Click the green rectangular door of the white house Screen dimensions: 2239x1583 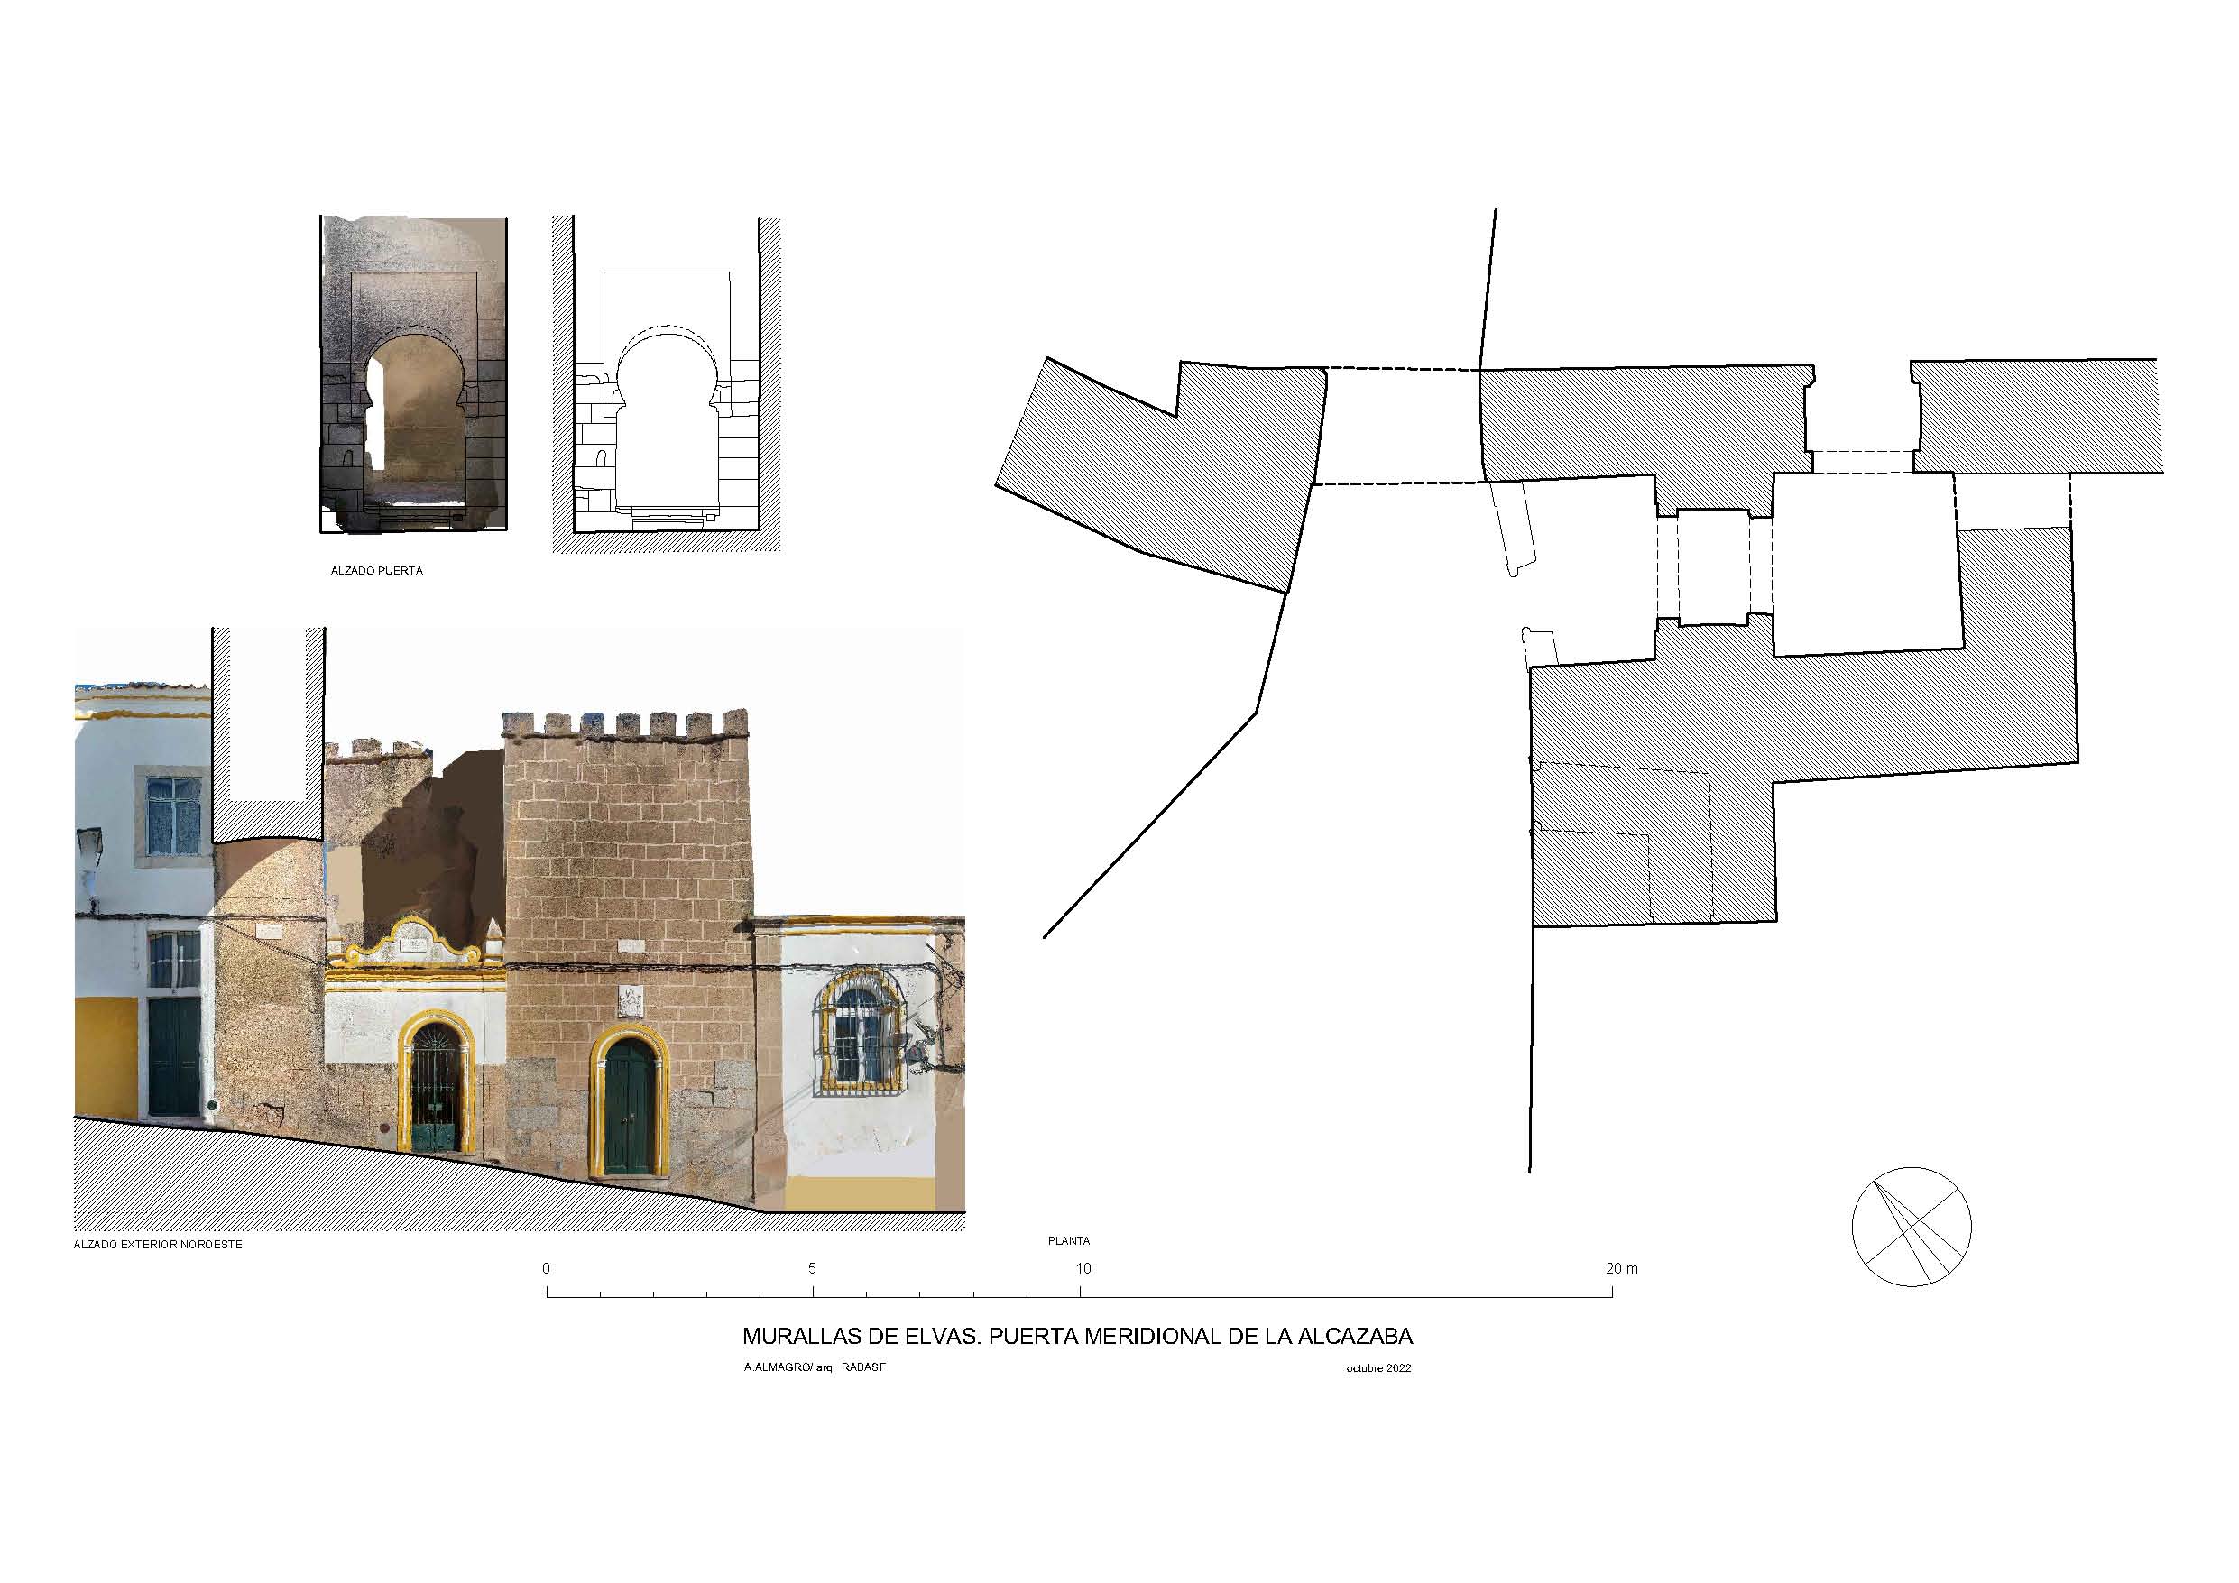(175, 1056)
